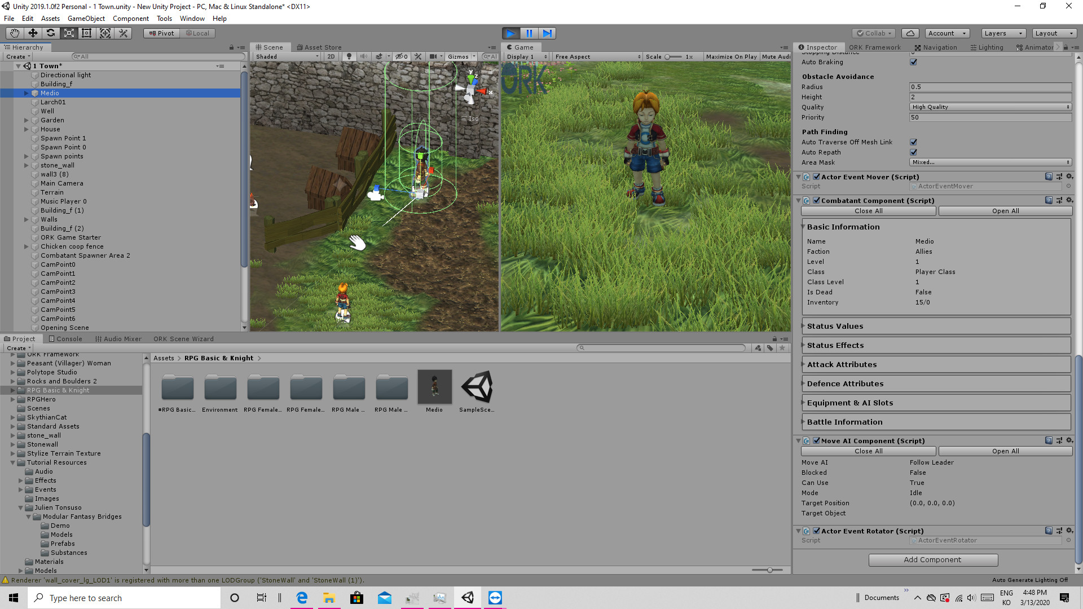
Task: Click the Windows Start button
Action: (14, 598)
